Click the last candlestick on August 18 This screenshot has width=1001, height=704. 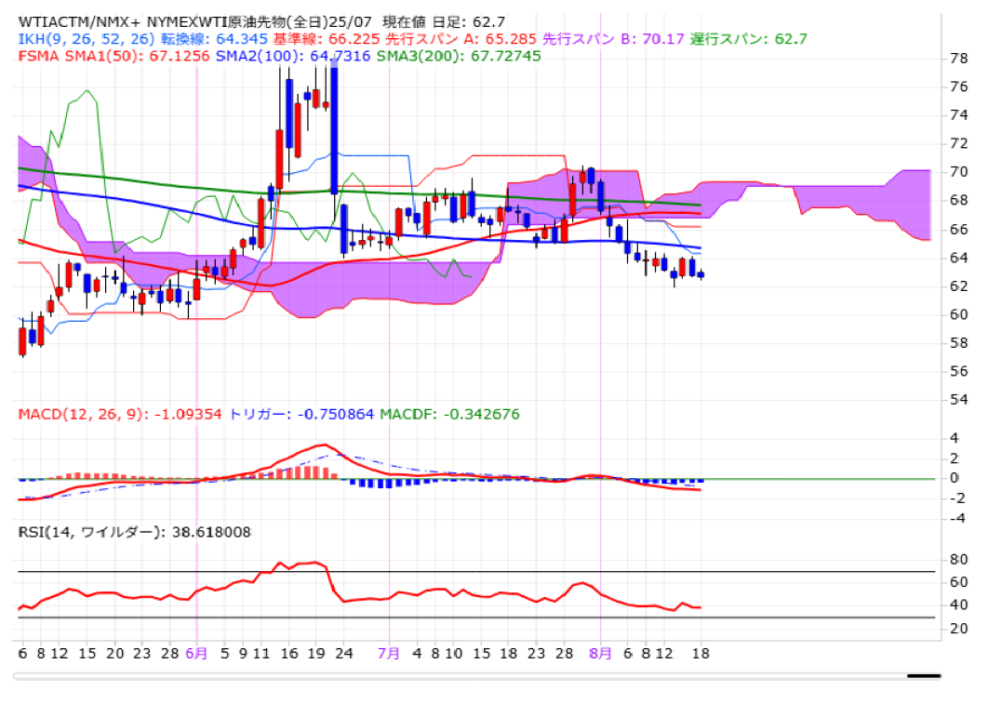click(x=701, y=275)
